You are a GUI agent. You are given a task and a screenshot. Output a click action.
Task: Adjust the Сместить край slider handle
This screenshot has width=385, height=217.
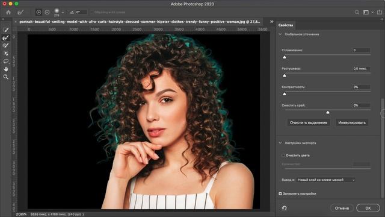pyautogui.click(x=327, y=113)
